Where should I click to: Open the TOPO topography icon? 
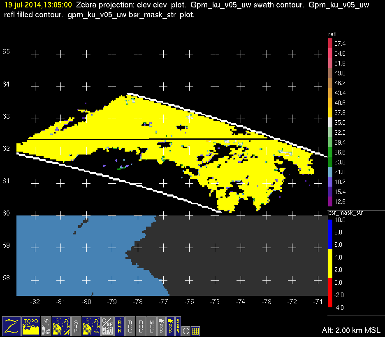tap(31, 325)
